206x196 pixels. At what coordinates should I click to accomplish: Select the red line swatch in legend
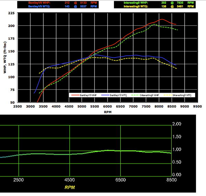pyautogui.click(x=76, y=95)
